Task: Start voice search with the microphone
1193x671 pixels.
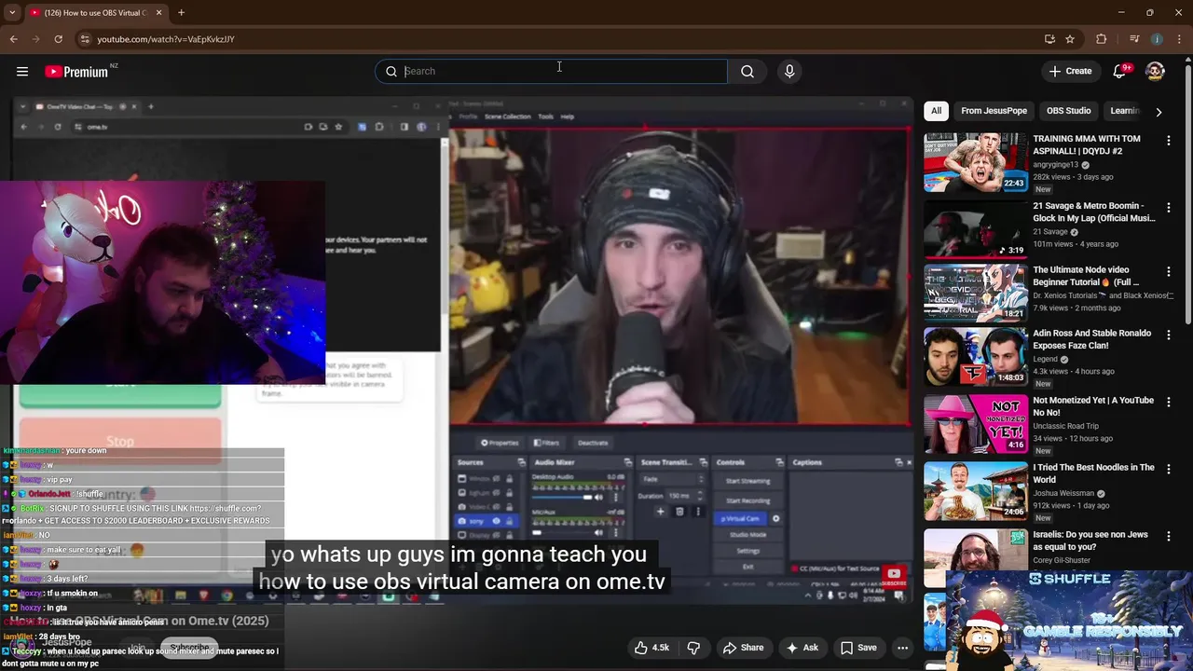Action: [x=789, y=71]
